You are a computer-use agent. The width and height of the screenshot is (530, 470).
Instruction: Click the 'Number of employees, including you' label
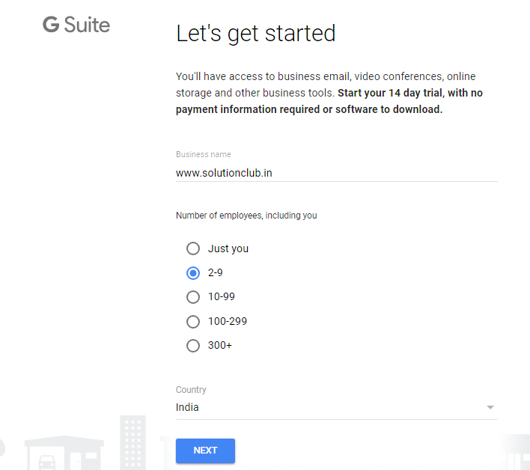click(246, 216)
